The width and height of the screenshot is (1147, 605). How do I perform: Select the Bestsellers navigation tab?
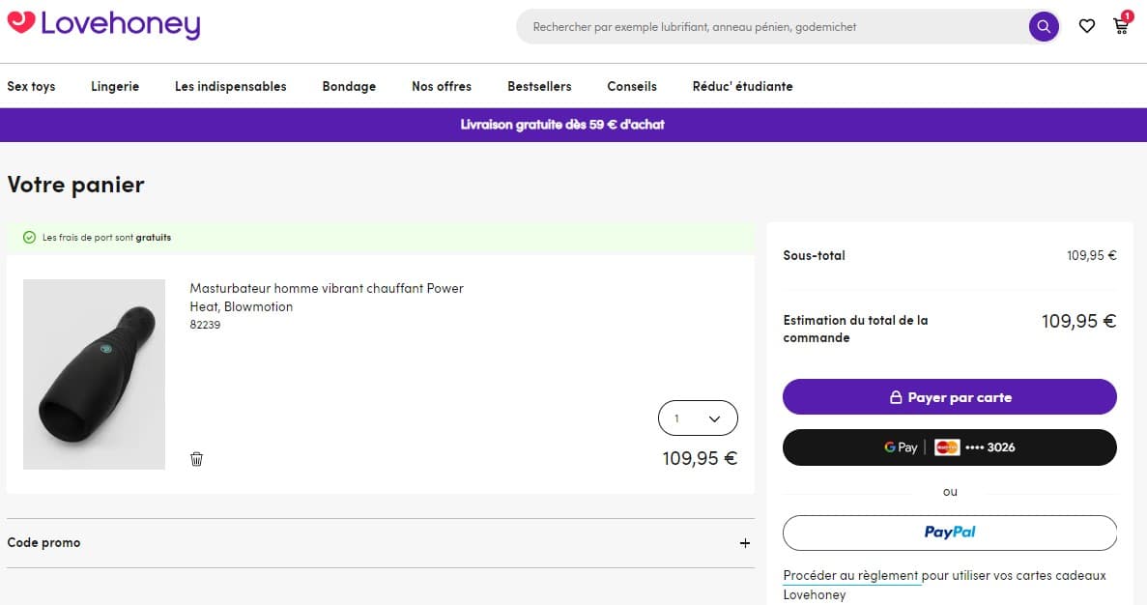pyautogui.click(x=539, y=86)
